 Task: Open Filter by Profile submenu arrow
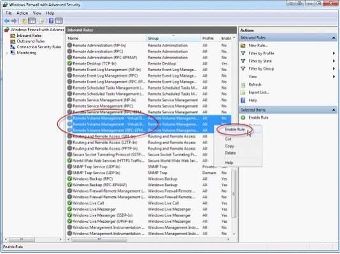tap(334, 53)
